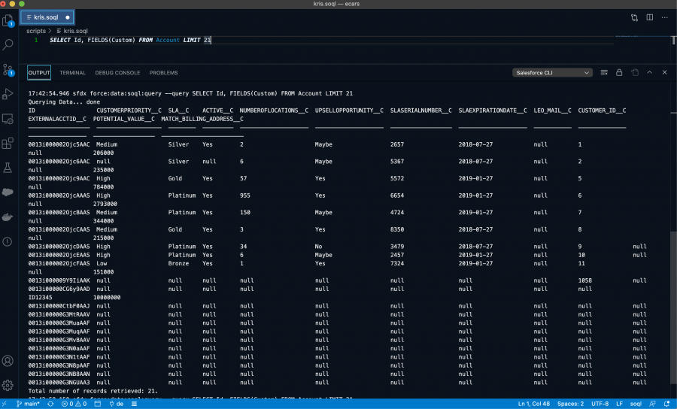The image size is (677, 409).
Task: Open the Accounts menu icon
Action: [8, 361]
